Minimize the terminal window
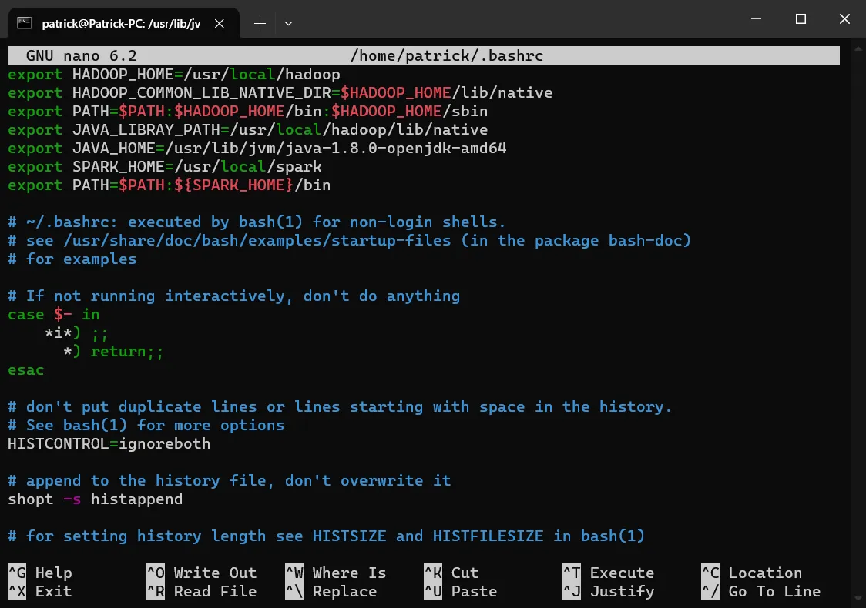 [756, 18]
